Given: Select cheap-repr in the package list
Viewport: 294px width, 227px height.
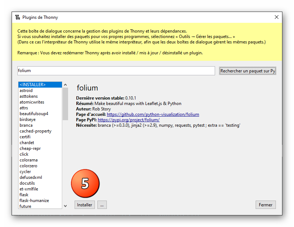Looking at the screenshot, I should point(40,148).
